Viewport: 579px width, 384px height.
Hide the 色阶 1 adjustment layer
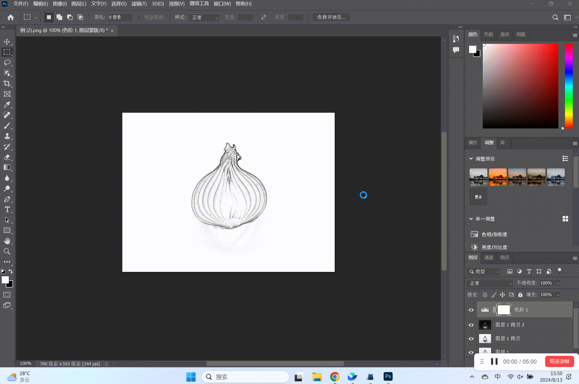(x=471, y=310)
